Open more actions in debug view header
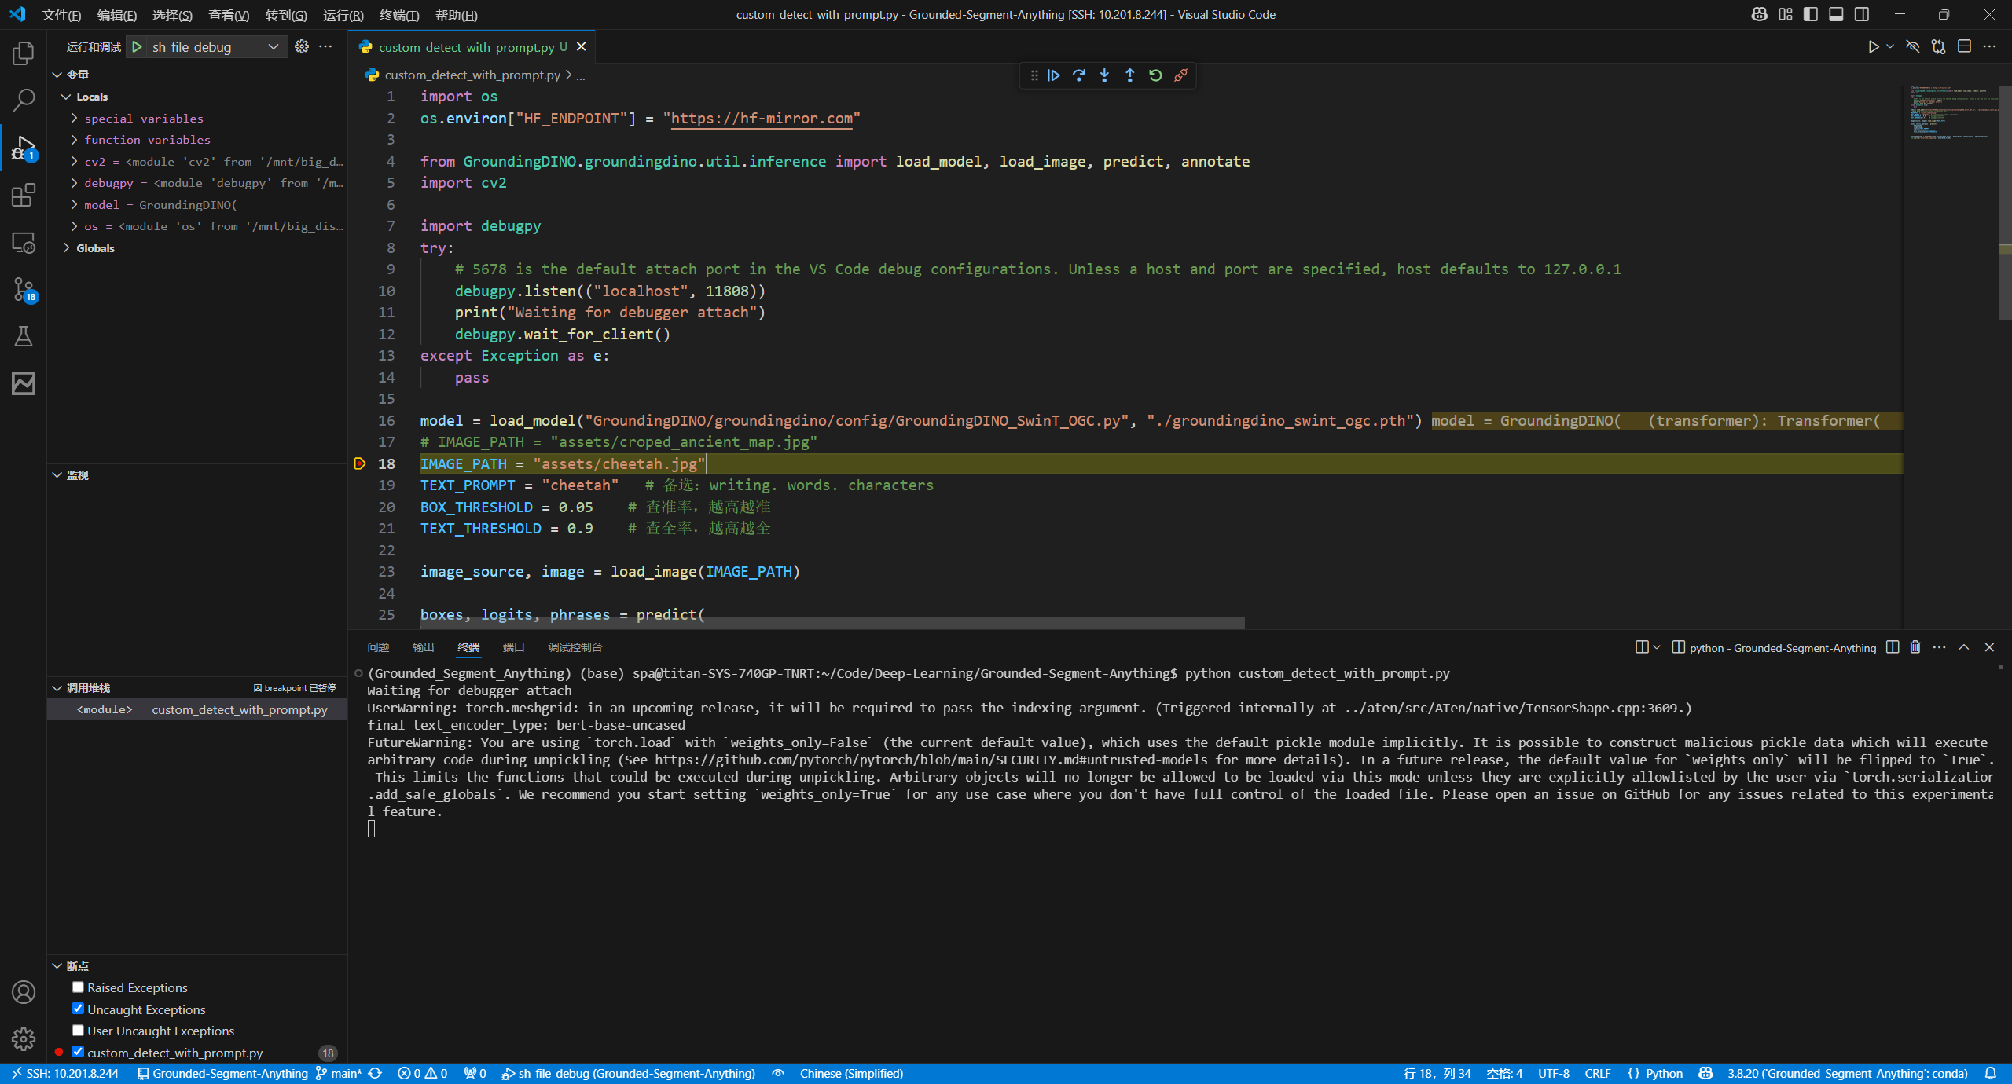The width and height of the screenshot is (2012, 1084). [325, 47]
